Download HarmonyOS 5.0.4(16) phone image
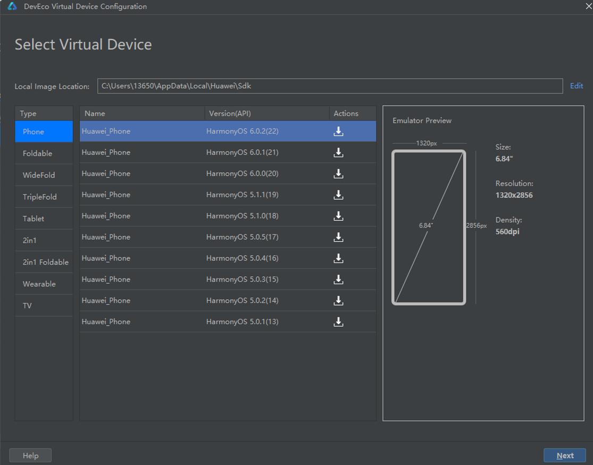The image size is (593, 465). pyautogui.click(x=338, y=258)
